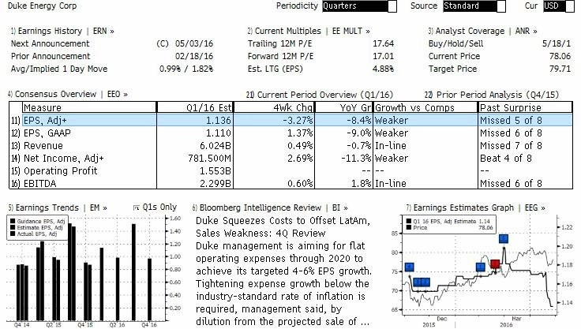The width and height of the screenshot is (581, 329).
Task: Click Prior Announcement date 02/18/16
Action: point(194,56)
